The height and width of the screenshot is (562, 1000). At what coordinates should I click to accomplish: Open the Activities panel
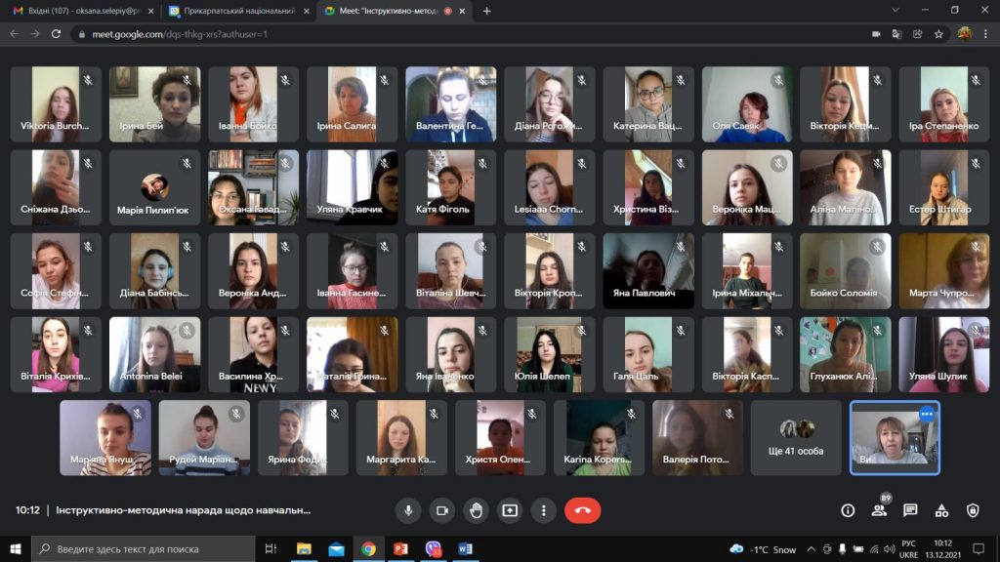[941, 510]
